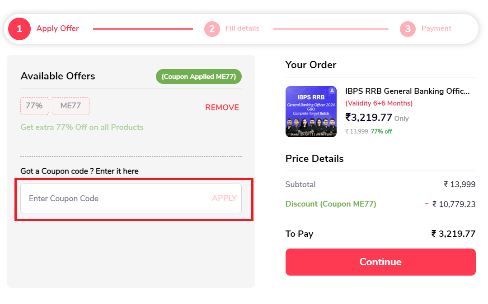Open the IBPS RRB course thumbnail
This screenshot has height=304, width=488.
point(311,111)
